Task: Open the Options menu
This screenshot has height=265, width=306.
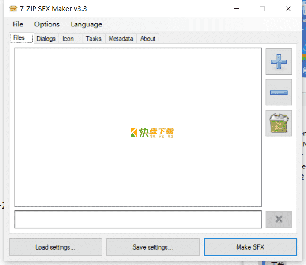Action: point(47,24)
